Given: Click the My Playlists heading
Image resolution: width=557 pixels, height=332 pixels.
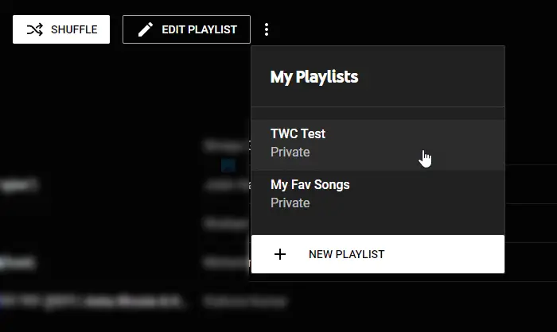Looking at the screenshot, I should pyautogui.click(x=314, y=77).
